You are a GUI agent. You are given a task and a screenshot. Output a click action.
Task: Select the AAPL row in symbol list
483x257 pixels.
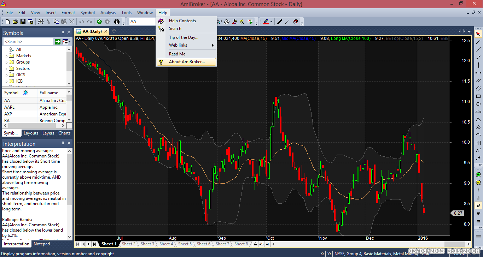(x=34, y=107)
